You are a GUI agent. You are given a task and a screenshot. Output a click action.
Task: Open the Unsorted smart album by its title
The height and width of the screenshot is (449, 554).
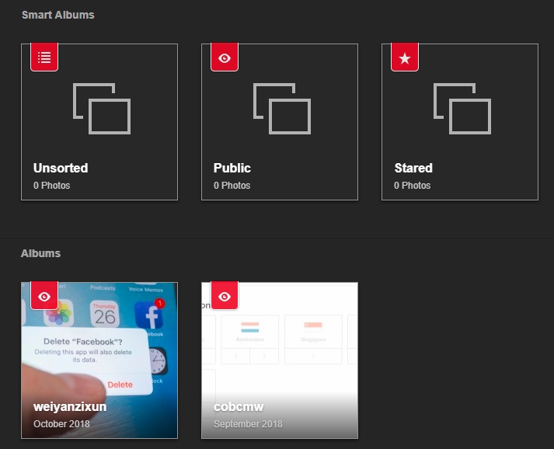click(x=61, y=168)
